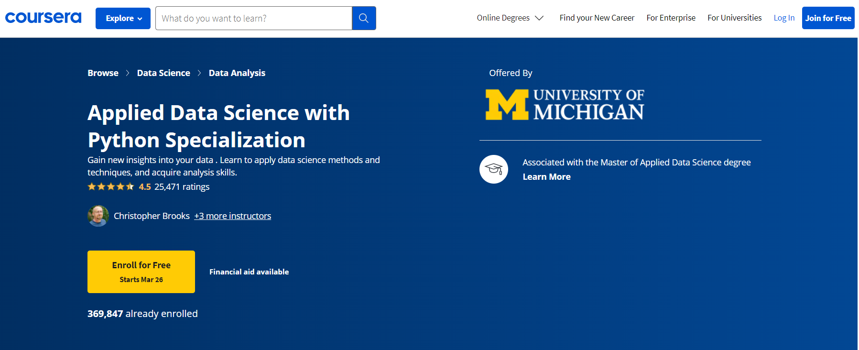Click the University of Michigan logo
The height and width of the screenshot is (350, 859).
click(565, 104)
